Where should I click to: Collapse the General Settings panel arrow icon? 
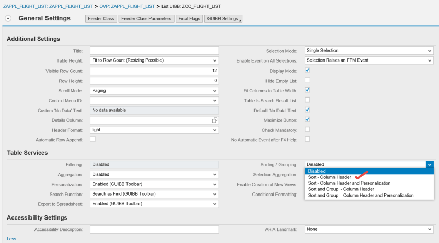tap(8, 19)
